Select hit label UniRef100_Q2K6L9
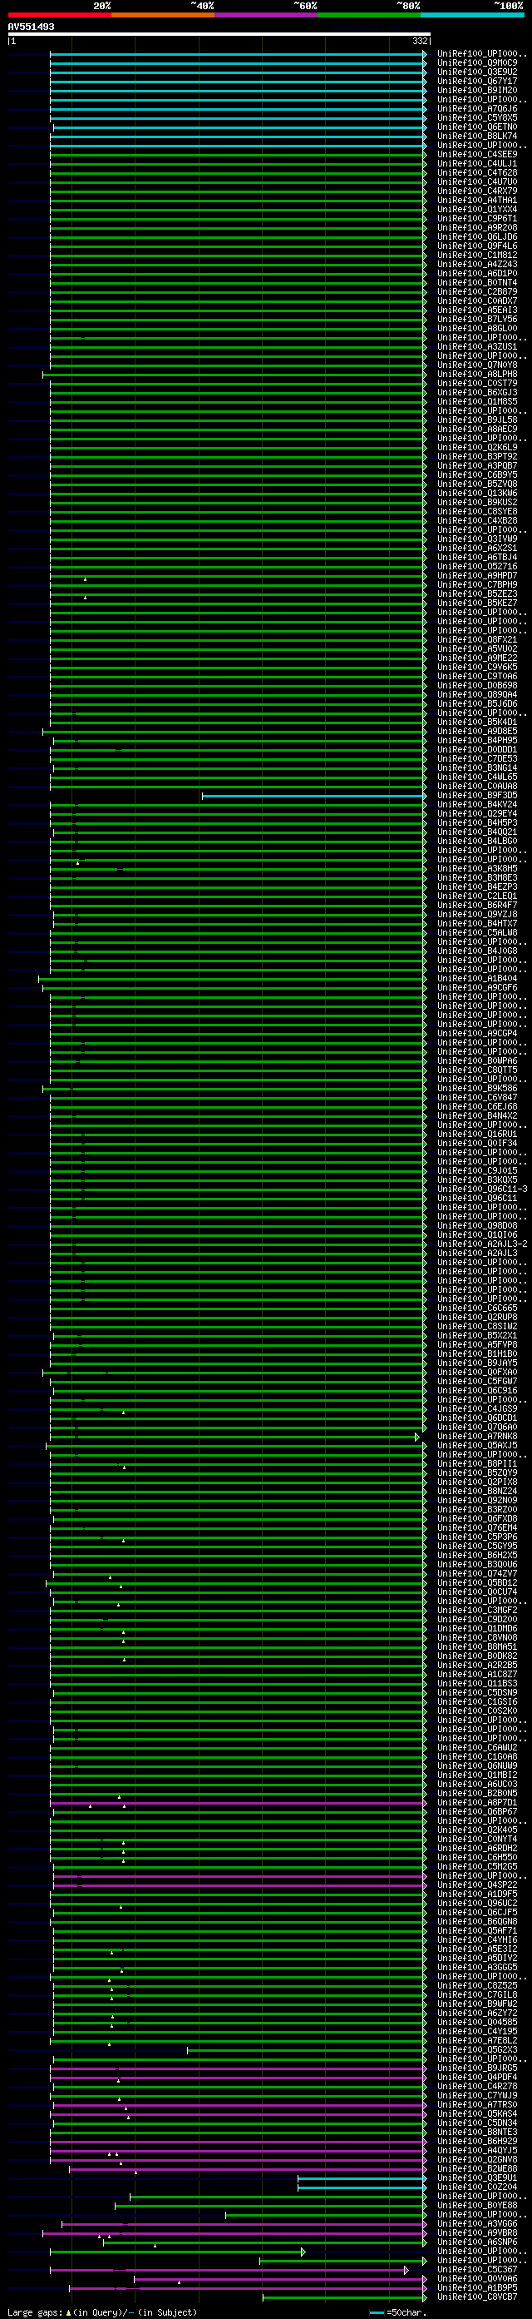The width and height of the screenshot is (532, 2319). (x=477, y=448)
